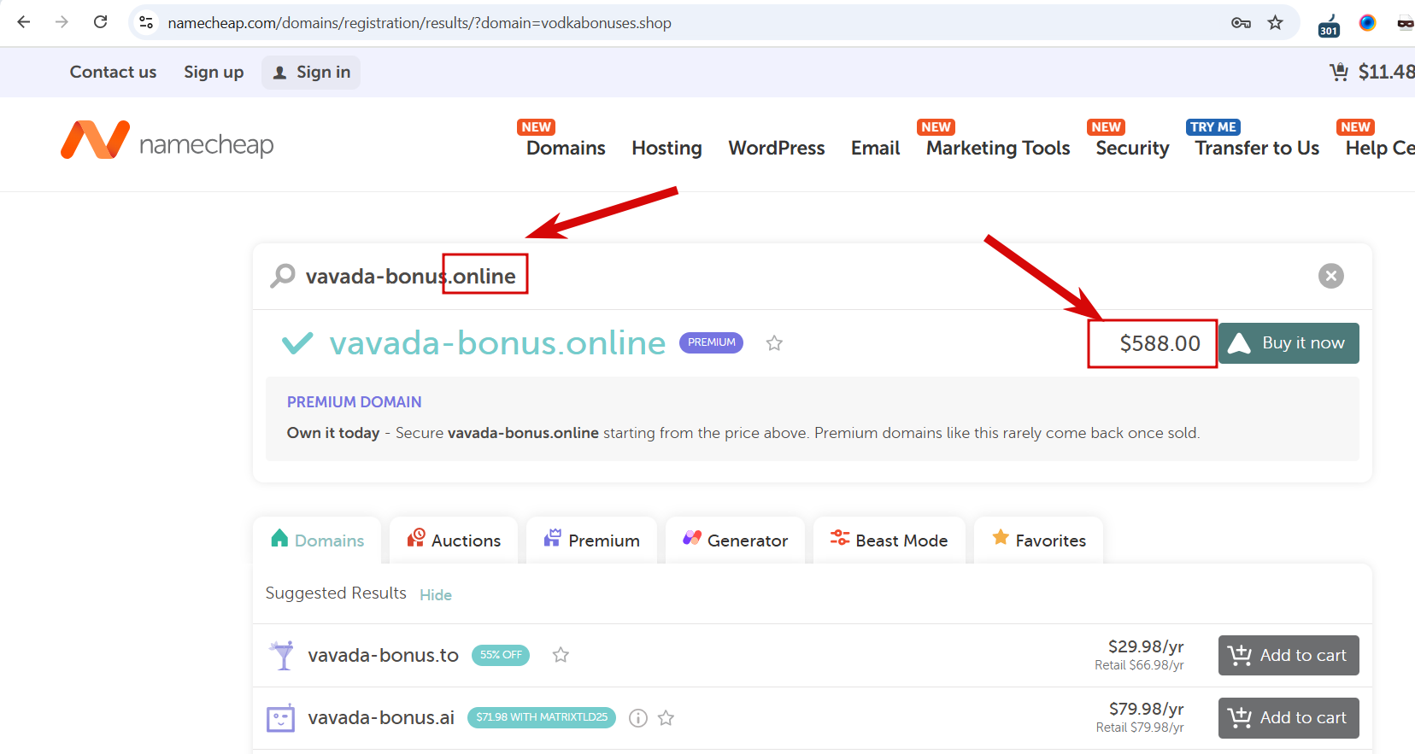This screenshot has height=754, width=1415.
Task: Switch to the Beast Mode tab
Action: point(889,540)
